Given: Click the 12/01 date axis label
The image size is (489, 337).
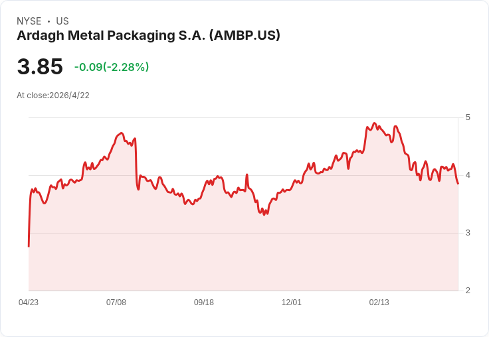Looking at the screenshot, I should pos(291,303).
